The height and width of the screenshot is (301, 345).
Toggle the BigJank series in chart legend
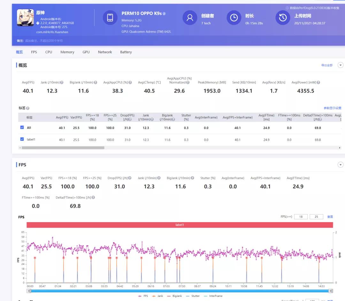[x=174, y=296]
